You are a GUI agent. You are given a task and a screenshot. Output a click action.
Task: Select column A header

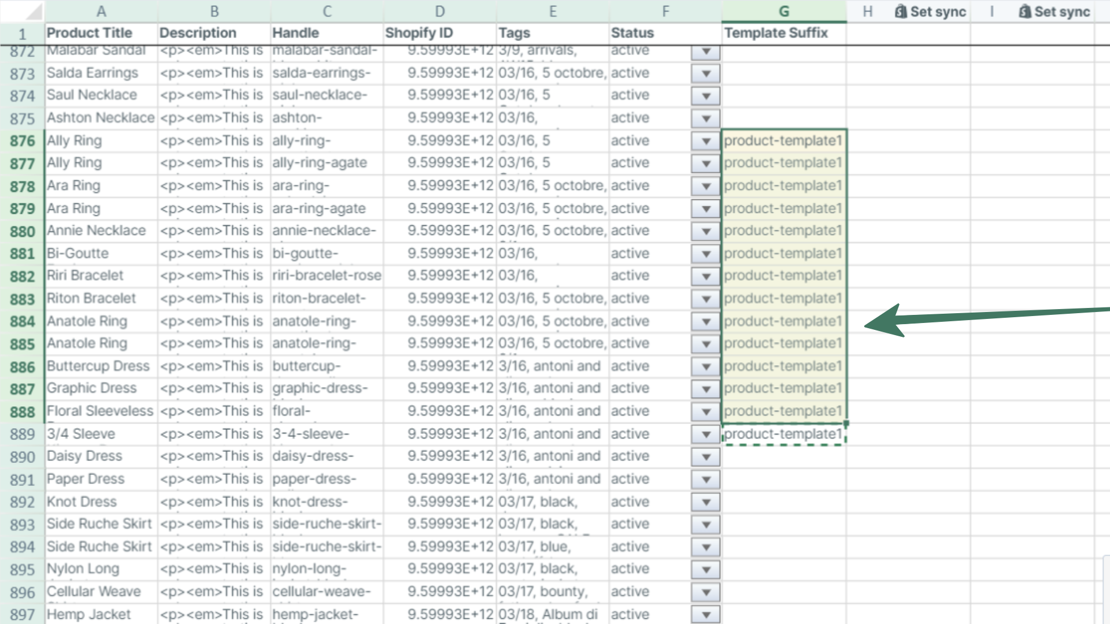coord(101,12)
